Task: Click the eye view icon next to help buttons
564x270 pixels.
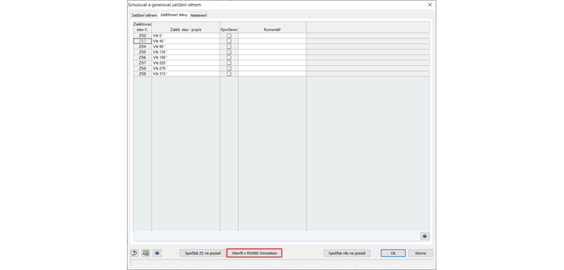Action: tap(157, 253)
